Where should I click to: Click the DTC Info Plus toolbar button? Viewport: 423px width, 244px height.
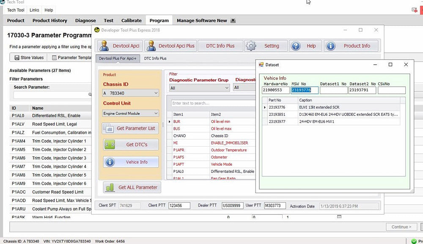click(220, 46)
